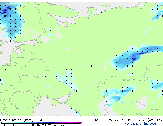
Task: Click the map value '15' in eastern rain band
Action: 132,55
